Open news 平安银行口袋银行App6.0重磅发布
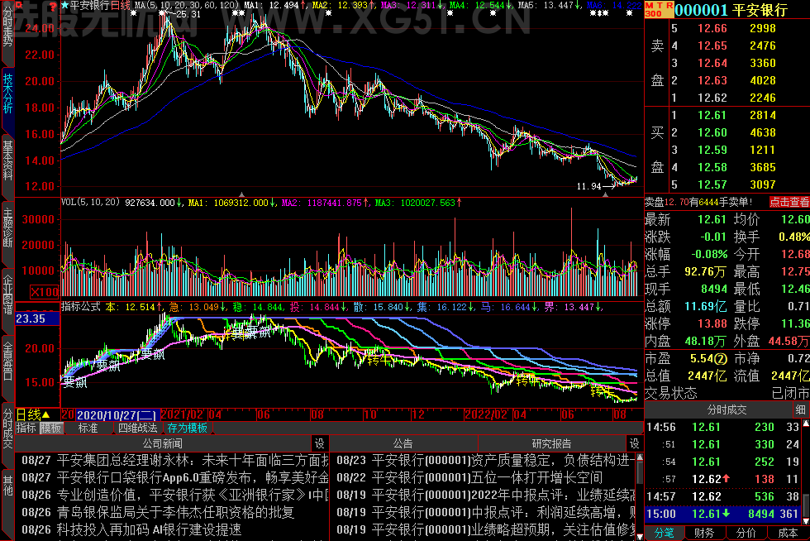The height and width of the screenshot is (541, 810). pyautogui.click(x=175, y=477)
